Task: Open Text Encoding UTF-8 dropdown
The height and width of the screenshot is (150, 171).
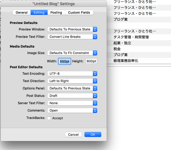Action: (72, 74)
